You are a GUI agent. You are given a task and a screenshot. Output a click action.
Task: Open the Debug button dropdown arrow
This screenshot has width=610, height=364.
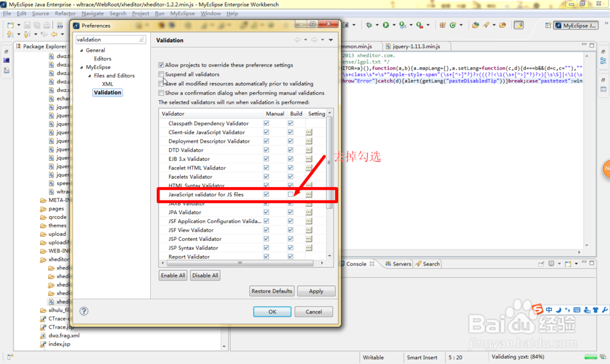(x=377, y=25)
